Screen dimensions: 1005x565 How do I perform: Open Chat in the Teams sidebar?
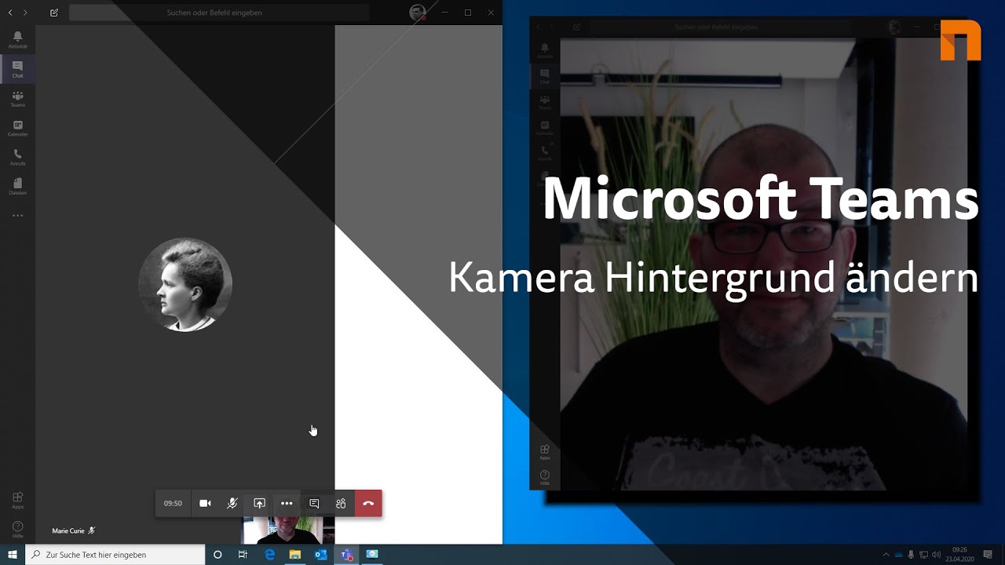tap(17, 69)
